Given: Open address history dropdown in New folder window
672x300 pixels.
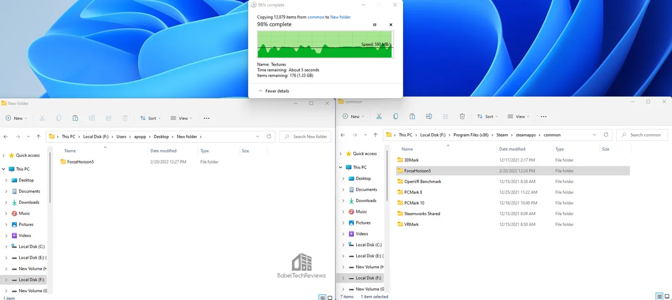Looking at the screenshot, I should click(x=258, y=137).
